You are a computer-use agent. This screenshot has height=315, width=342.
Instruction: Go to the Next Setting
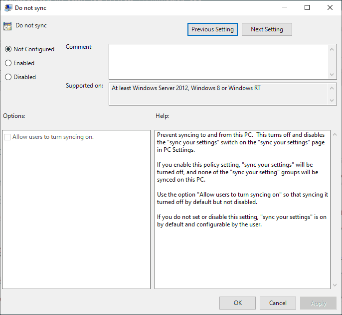click(x=267, y=29)
